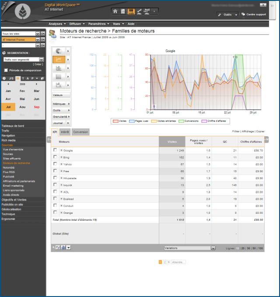Go to next year in calendar
The width and height of the screenshot is (280, 297).
click(x=36, y=84)
